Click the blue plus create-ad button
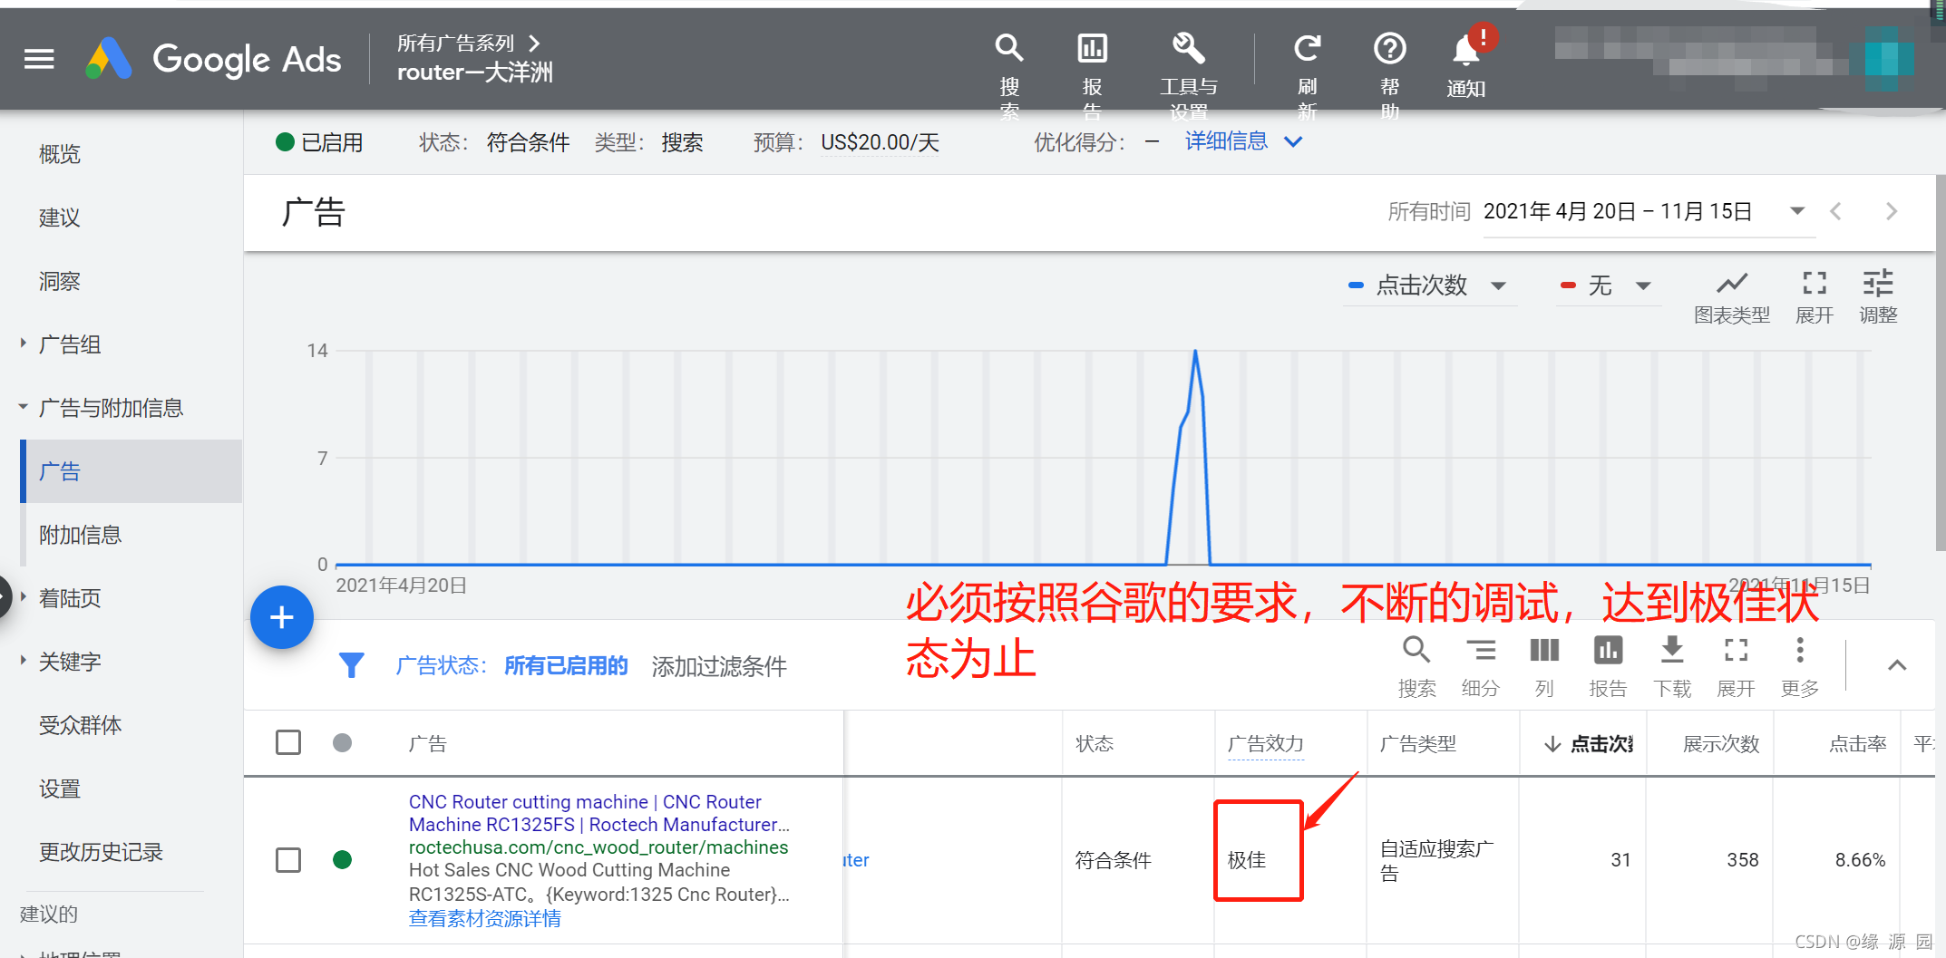1946x958 pixels. tap(282, 617)
